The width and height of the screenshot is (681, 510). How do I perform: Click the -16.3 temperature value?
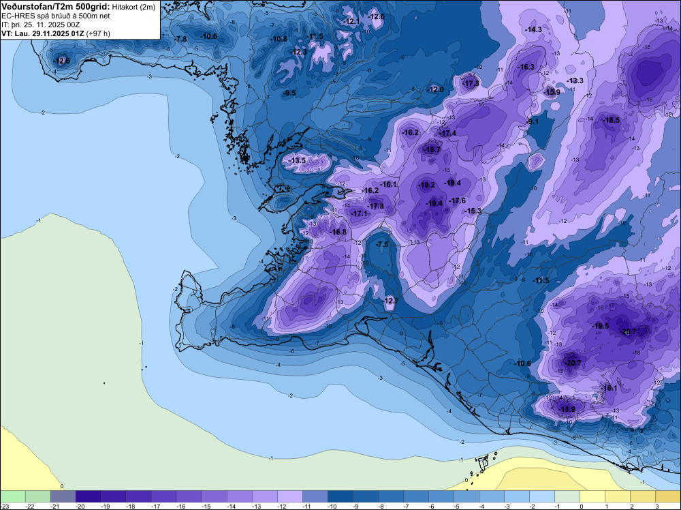[526, 67]
